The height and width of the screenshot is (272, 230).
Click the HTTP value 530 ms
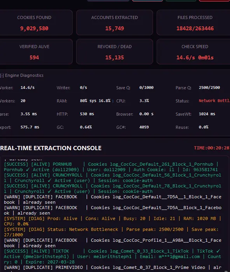[x=87, y=114]
